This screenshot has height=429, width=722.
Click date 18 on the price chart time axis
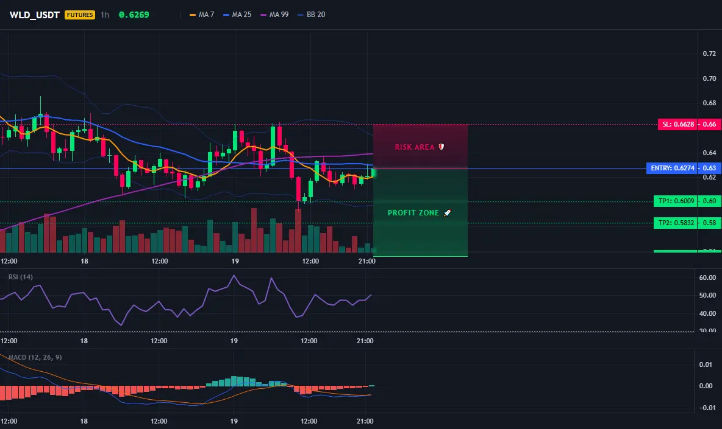pos(84,261)
